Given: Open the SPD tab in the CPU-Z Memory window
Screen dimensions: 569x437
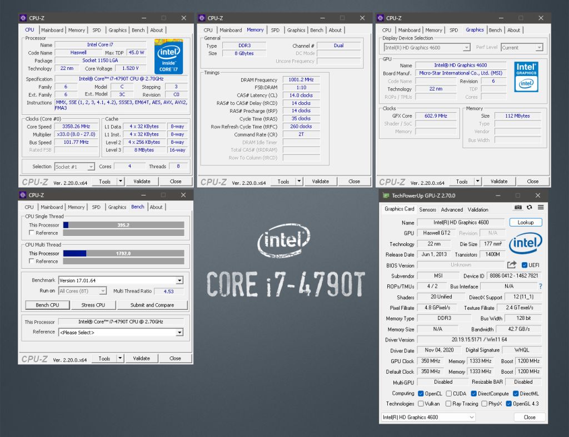Looking at the screenshot, I should click(276, 30).
